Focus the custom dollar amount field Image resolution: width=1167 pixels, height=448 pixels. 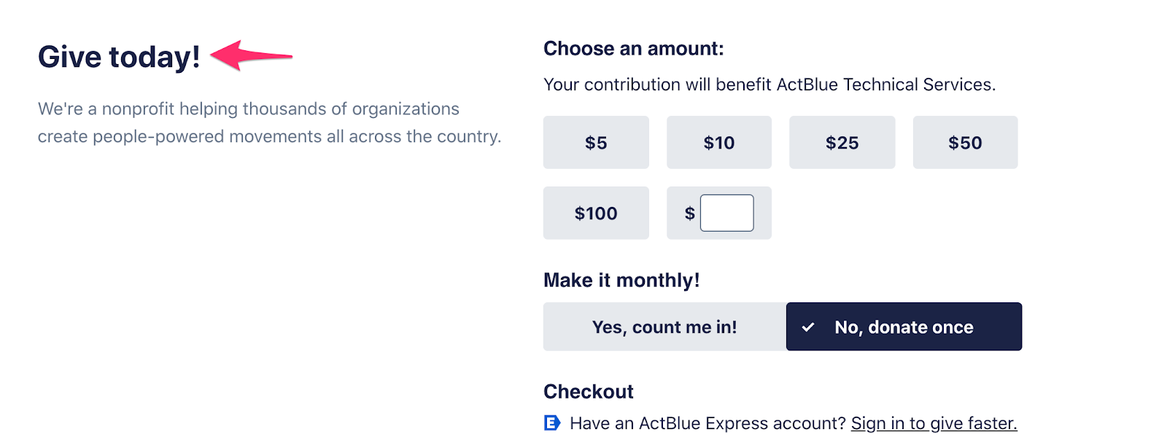(726, 213)
